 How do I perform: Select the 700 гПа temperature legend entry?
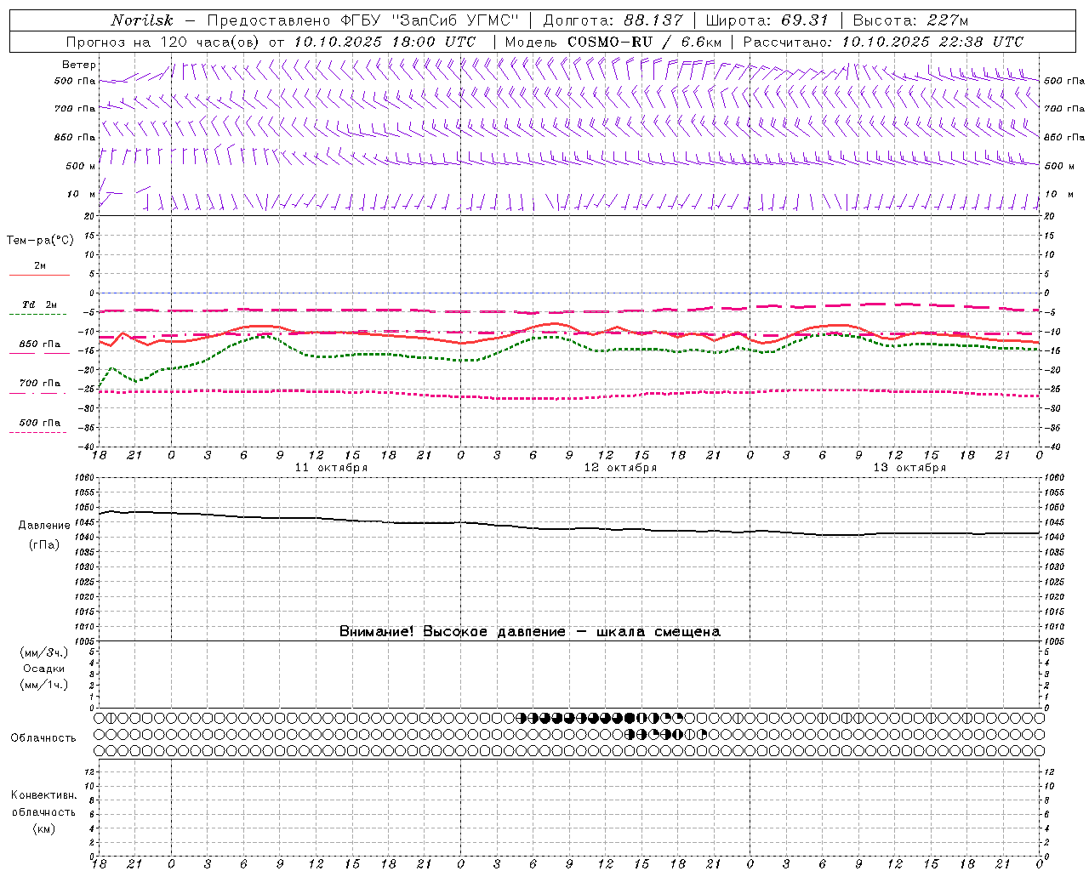pos(40,387)
